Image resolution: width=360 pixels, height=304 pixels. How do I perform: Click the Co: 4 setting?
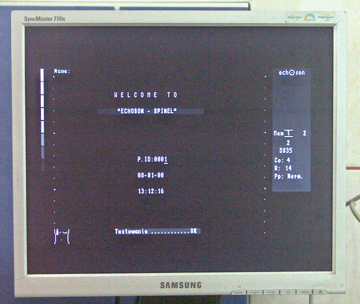click(282, 160)
